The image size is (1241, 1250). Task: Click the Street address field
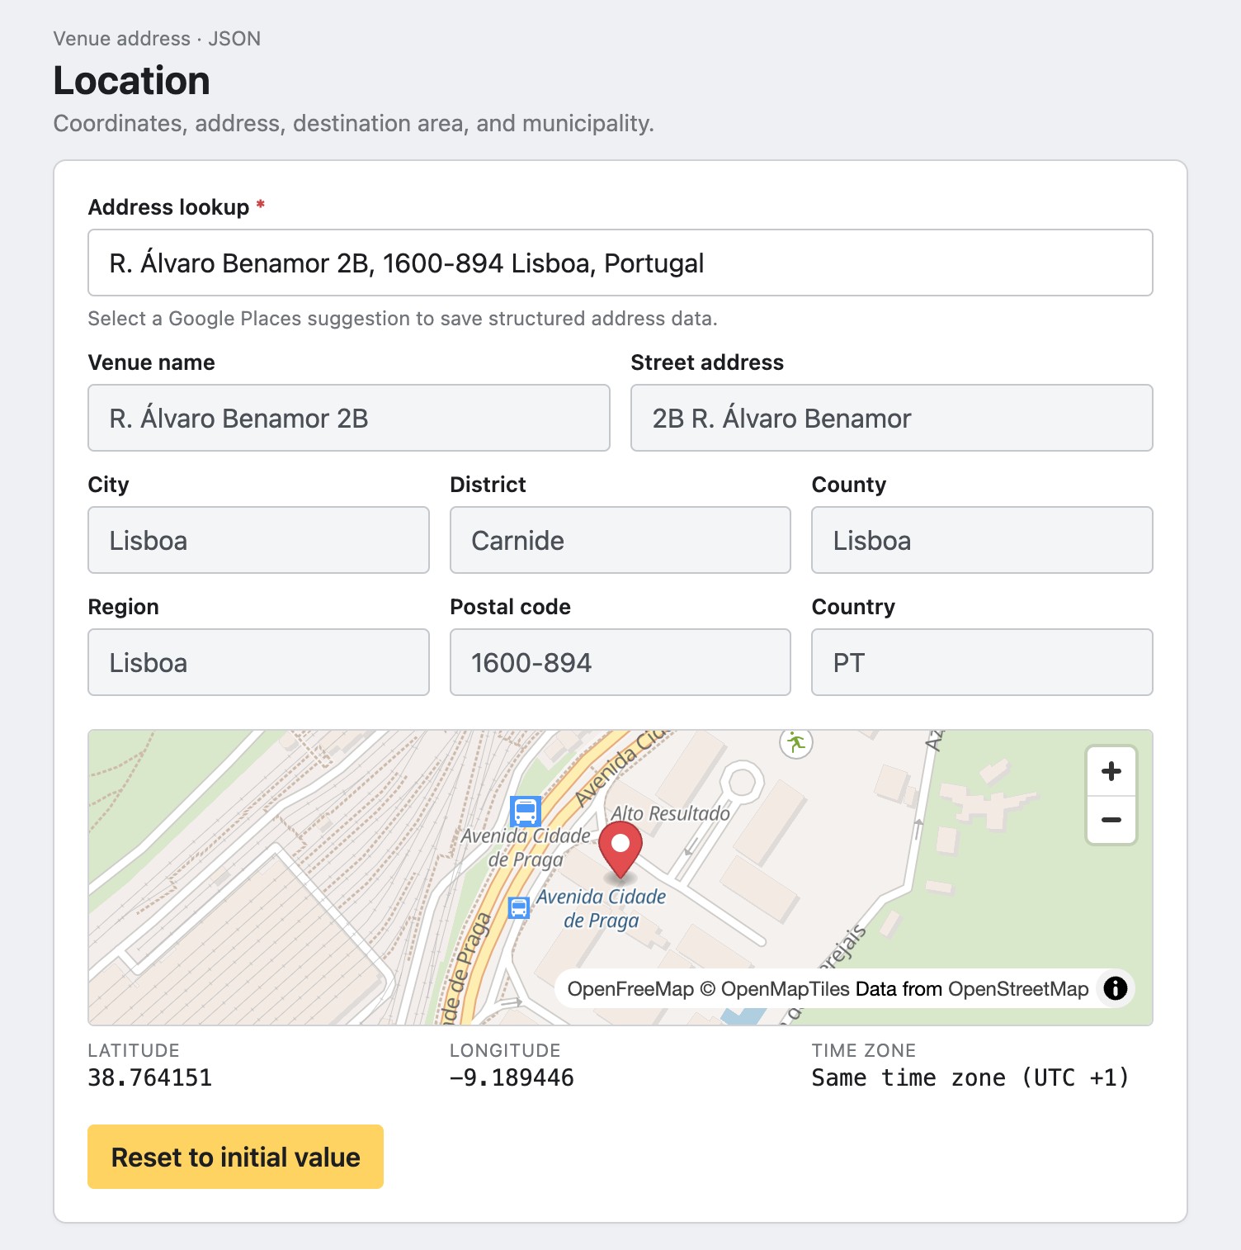pos(891,418)
